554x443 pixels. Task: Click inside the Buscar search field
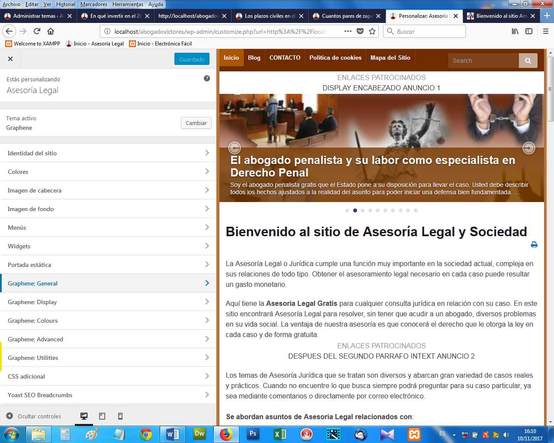[424, 31]
